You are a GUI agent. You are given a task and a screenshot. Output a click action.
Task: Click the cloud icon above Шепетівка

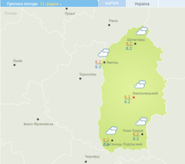click(142, 31)
